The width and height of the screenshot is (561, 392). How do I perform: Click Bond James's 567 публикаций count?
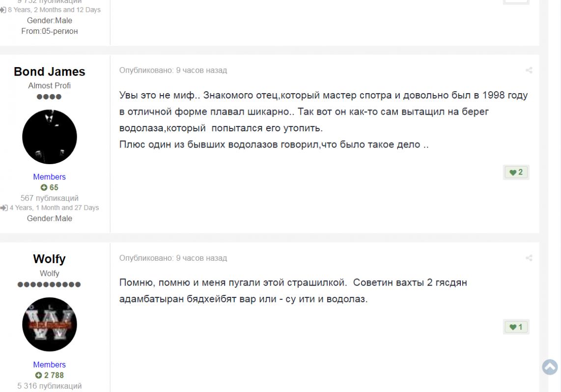click(x=49, y=198)
